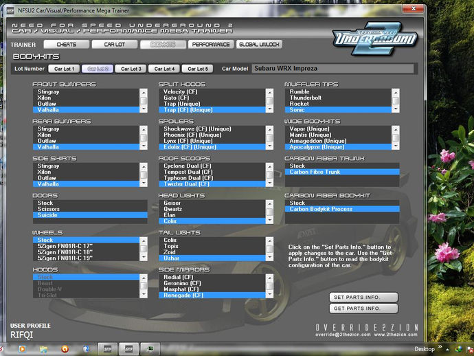This screenshot has height=356, width=474.
Task: Choose Car Lot 1
Action: click(x=64, y=69)
